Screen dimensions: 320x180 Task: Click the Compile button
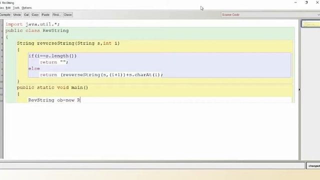tap(5, 14)
